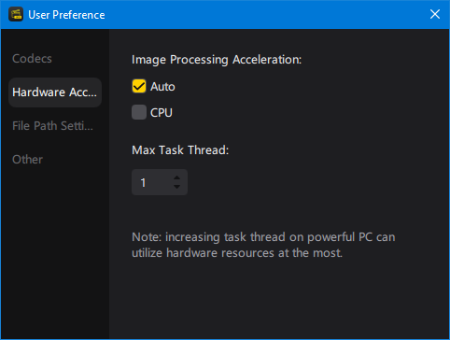Open the Other preferences tab
Image resolution: width=450 pixels, height=340 pixels.
pos(27,160)
